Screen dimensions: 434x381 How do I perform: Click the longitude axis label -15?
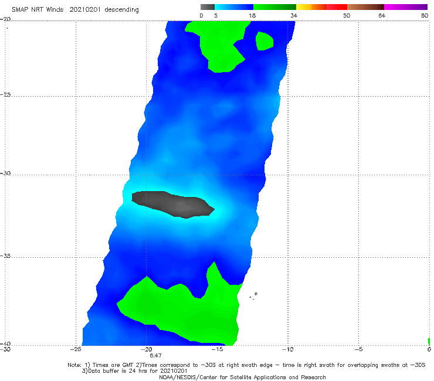(x=217, y=349)
